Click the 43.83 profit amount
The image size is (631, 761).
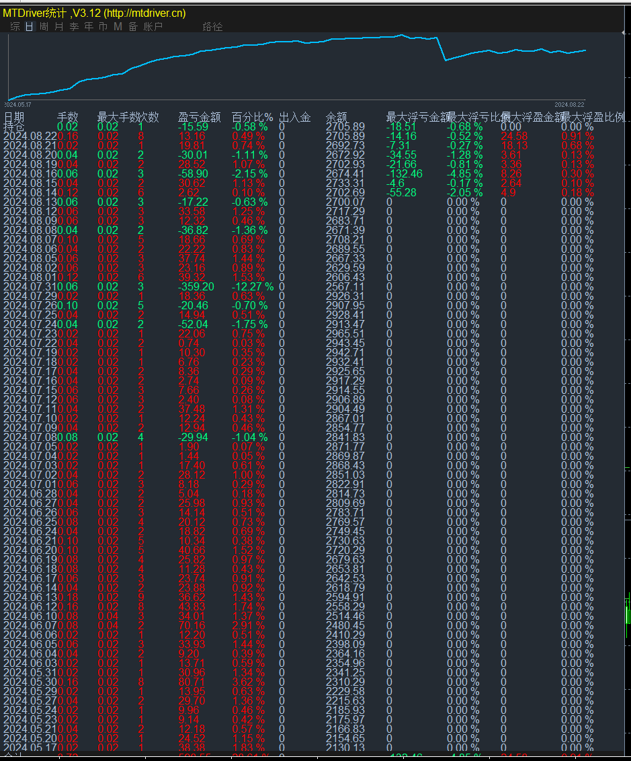(x=192, y=606)
